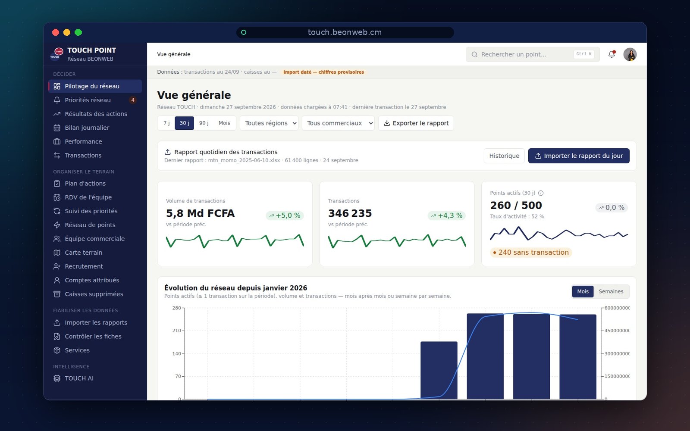Click the Caisses supprimées archive icon
Viewport: 690px width, 431px height.
57,294
